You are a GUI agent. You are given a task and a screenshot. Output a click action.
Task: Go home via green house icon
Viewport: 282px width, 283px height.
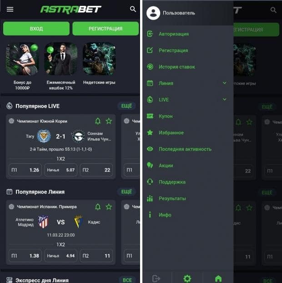pyautogui.click(x=218, y=278)
